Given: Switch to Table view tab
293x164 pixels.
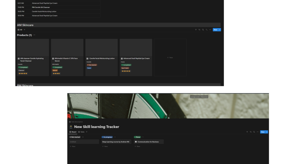Looking at the screenshot, I should point(81,132).
